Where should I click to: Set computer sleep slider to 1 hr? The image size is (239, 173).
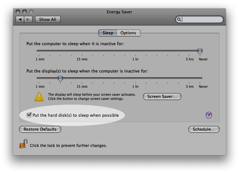pos(135,51)
